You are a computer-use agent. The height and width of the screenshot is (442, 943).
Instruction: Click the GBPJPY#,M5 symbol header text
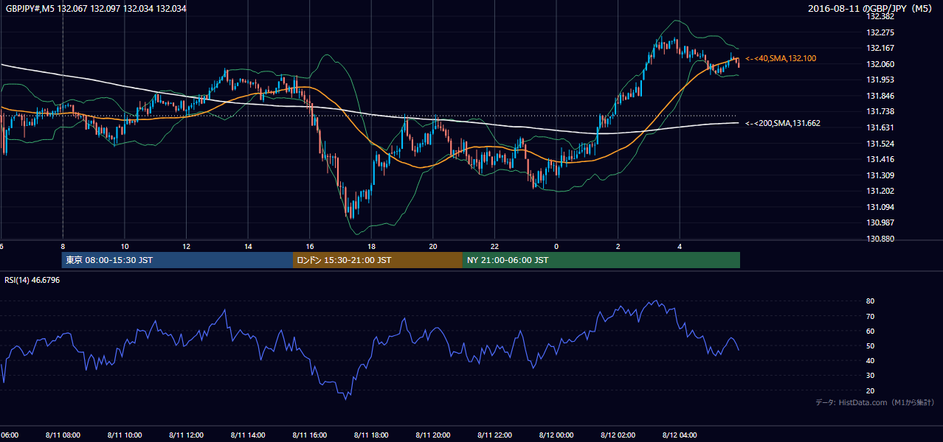coord(96,9)
